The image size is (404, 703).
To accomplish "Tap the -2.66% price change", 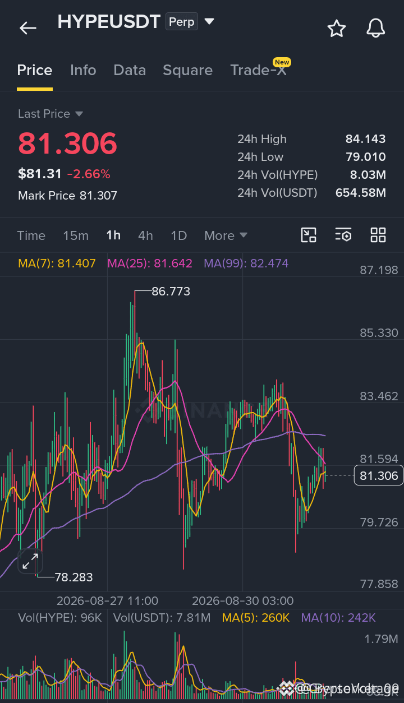I will click(x=89, y=174).
